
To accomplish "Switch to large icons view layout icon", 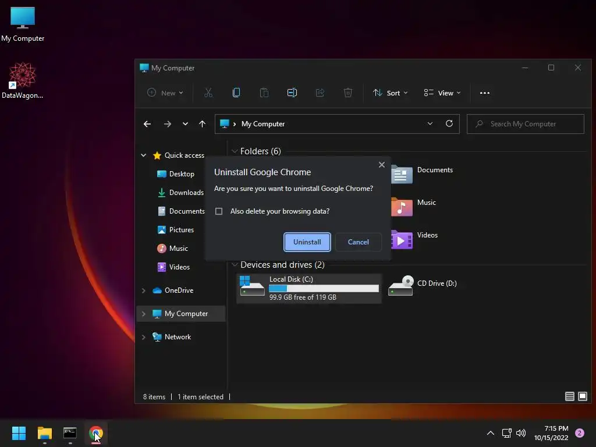I will click(582, 396).
